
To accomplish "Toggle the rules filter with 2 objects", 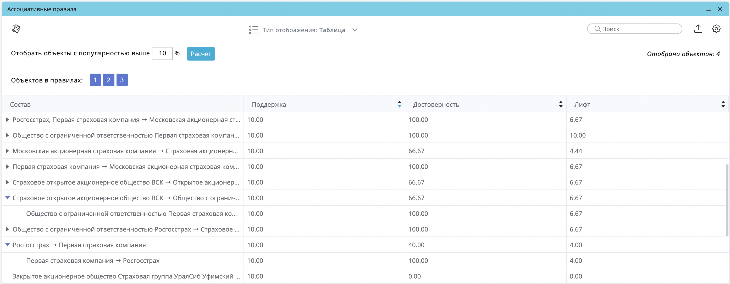I will (x=109, y=80).
